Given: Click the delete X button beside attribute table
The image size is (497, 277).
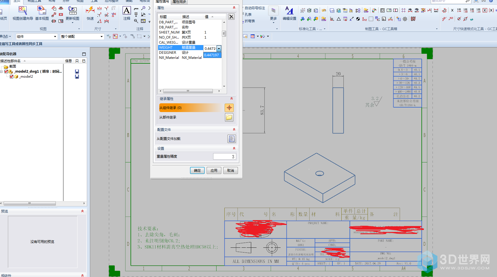Looking at the screenshot, I should click(231, 17).
